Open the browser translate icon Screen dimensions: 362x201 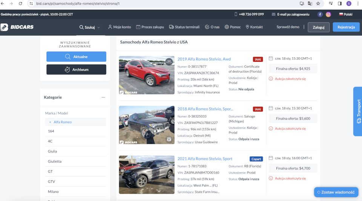[x=310, y=3]
